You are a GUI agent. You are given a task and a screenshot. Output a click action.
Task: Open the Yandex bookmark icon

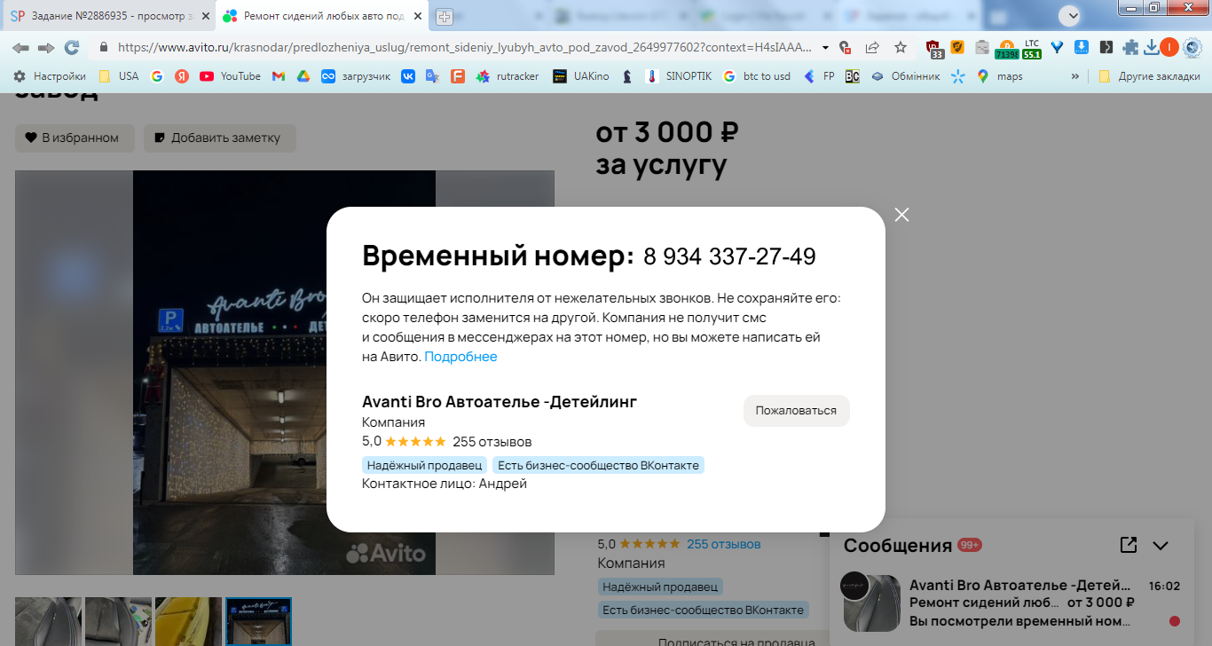click(182, 76)
